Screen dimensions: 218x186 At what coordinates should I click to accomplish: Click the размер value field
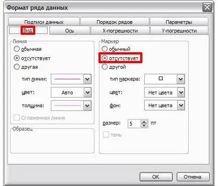click(x=134, y=124)
